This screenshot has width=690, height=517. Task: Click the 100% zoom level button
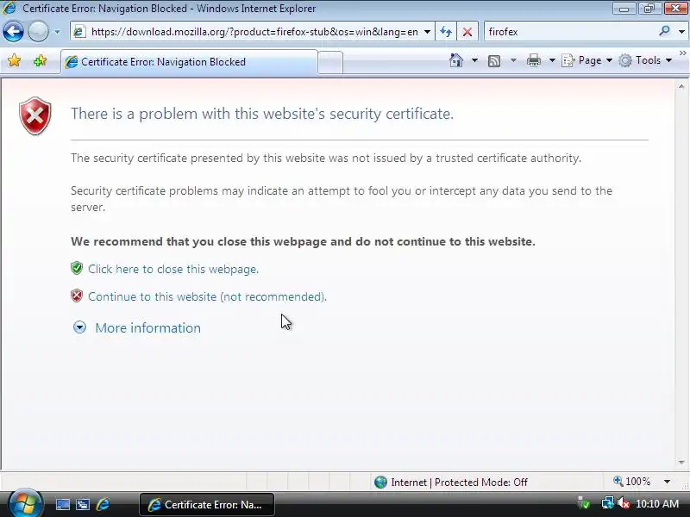(632, 482)
